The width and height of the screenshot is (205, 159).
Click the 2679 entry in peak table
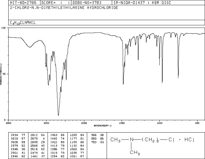coord(34,139)
